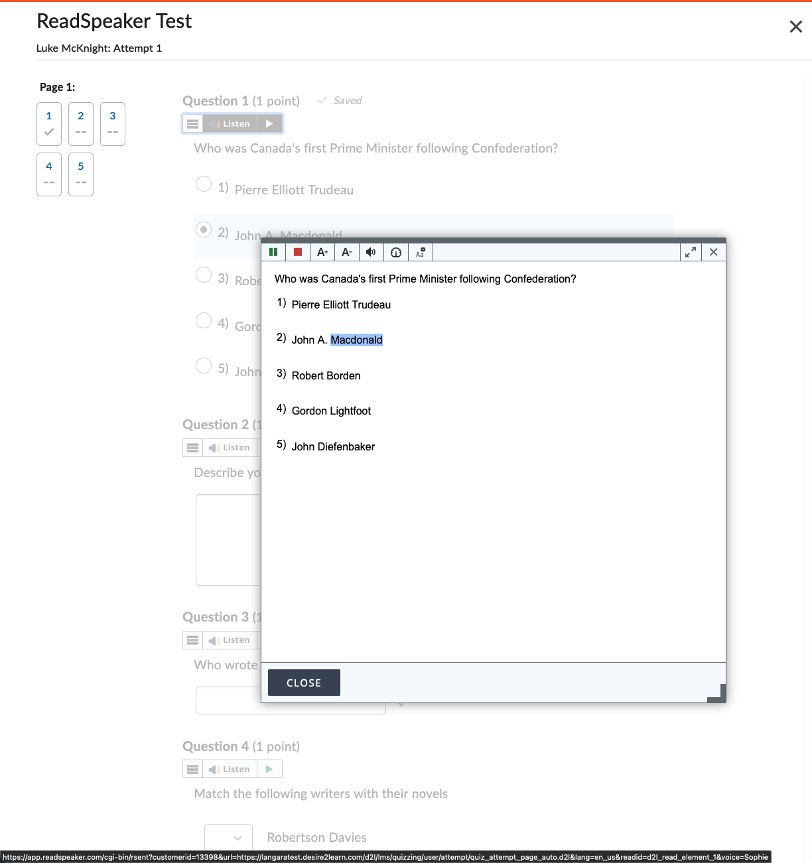Open the matching dropdown beside Robertson Davies
Viewport: 812px width, 863px height.
click(228, 837)
